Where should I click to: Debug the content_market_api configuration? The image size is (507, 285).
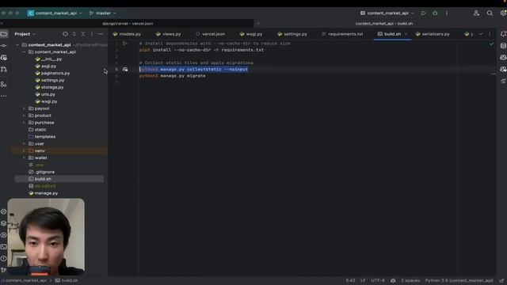[x=435, y=13]
